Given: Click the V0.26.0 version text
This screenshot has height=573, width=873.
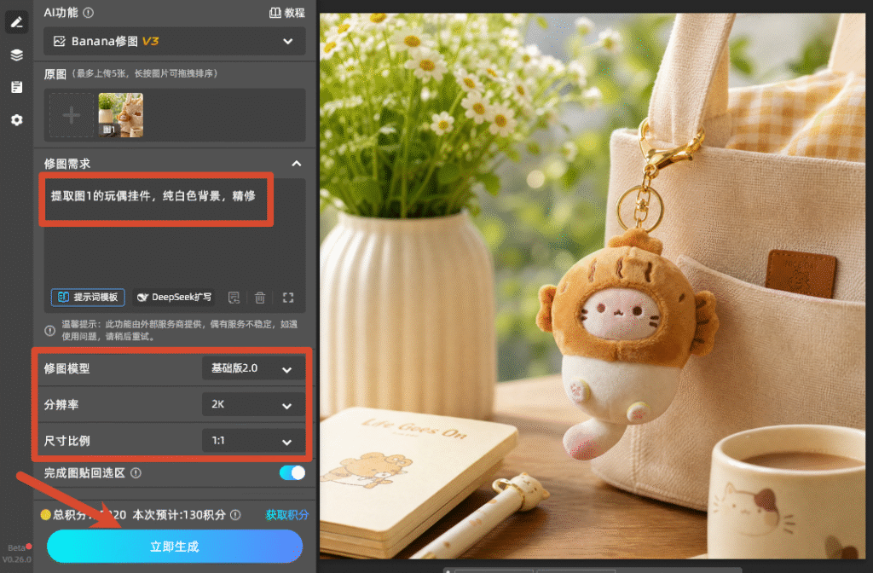Looking at the screenshot, I should click(17, 559).
